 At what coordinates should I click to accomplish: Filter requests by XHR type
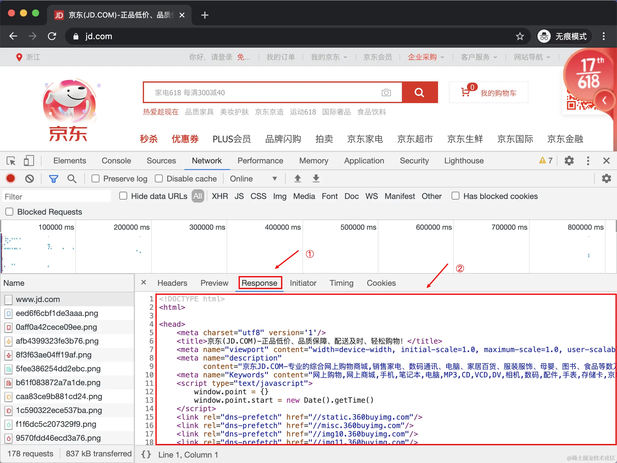[220, 196]
